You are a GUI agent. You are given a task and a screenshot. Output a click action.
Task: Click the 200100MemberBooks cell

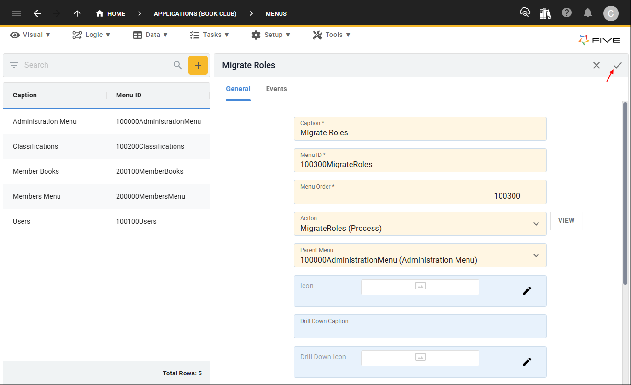(x=150, y=171)
